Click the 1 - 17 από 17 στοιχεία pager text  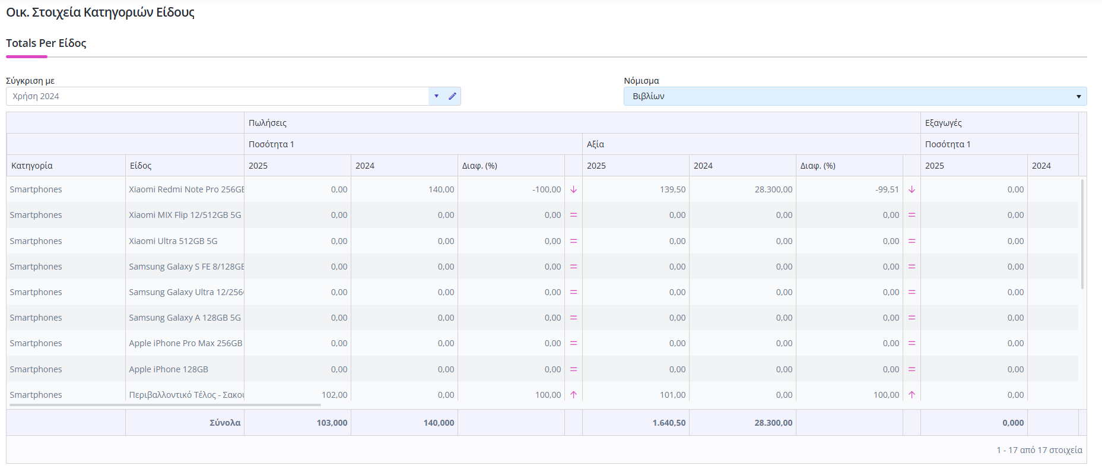[1039, 450]
